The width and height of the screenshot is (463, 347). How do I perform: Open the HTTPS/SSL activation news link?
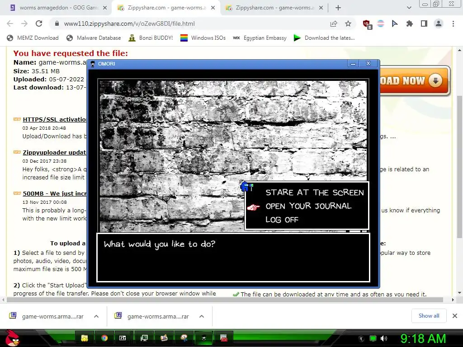pos(55,119)
